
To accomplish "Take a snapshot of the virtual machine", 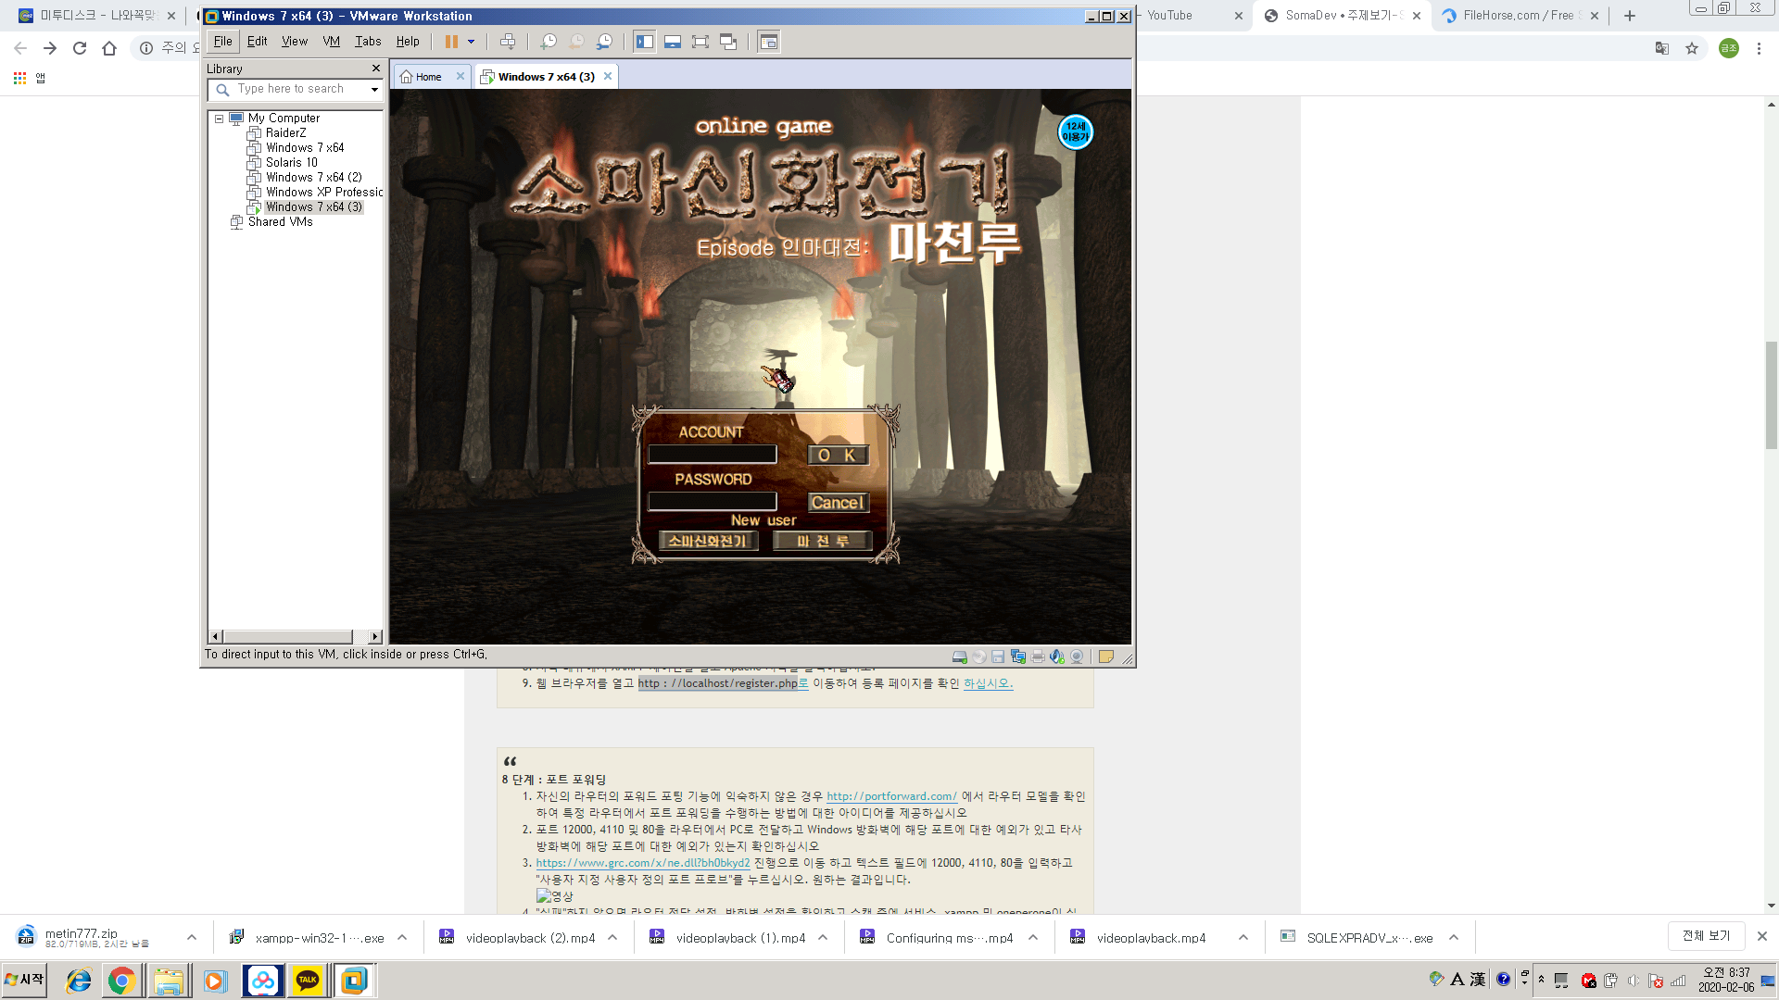I will [x=549, y=42].
